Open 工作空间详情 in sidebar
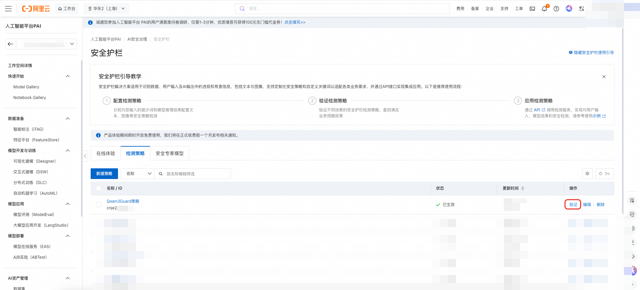Image resolution: width=640 pixels, height=290 pixels. (x=20, y=66)
